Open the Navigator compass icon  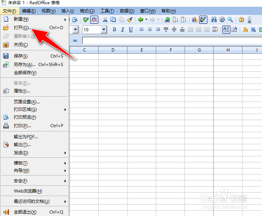(x=222, y=20)
